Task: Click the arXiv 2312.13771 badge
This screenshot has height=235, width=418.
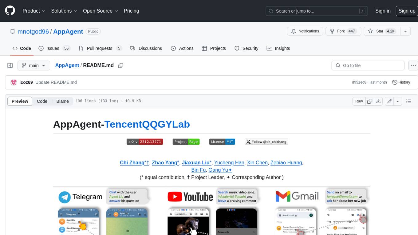Action: (145, 141)
